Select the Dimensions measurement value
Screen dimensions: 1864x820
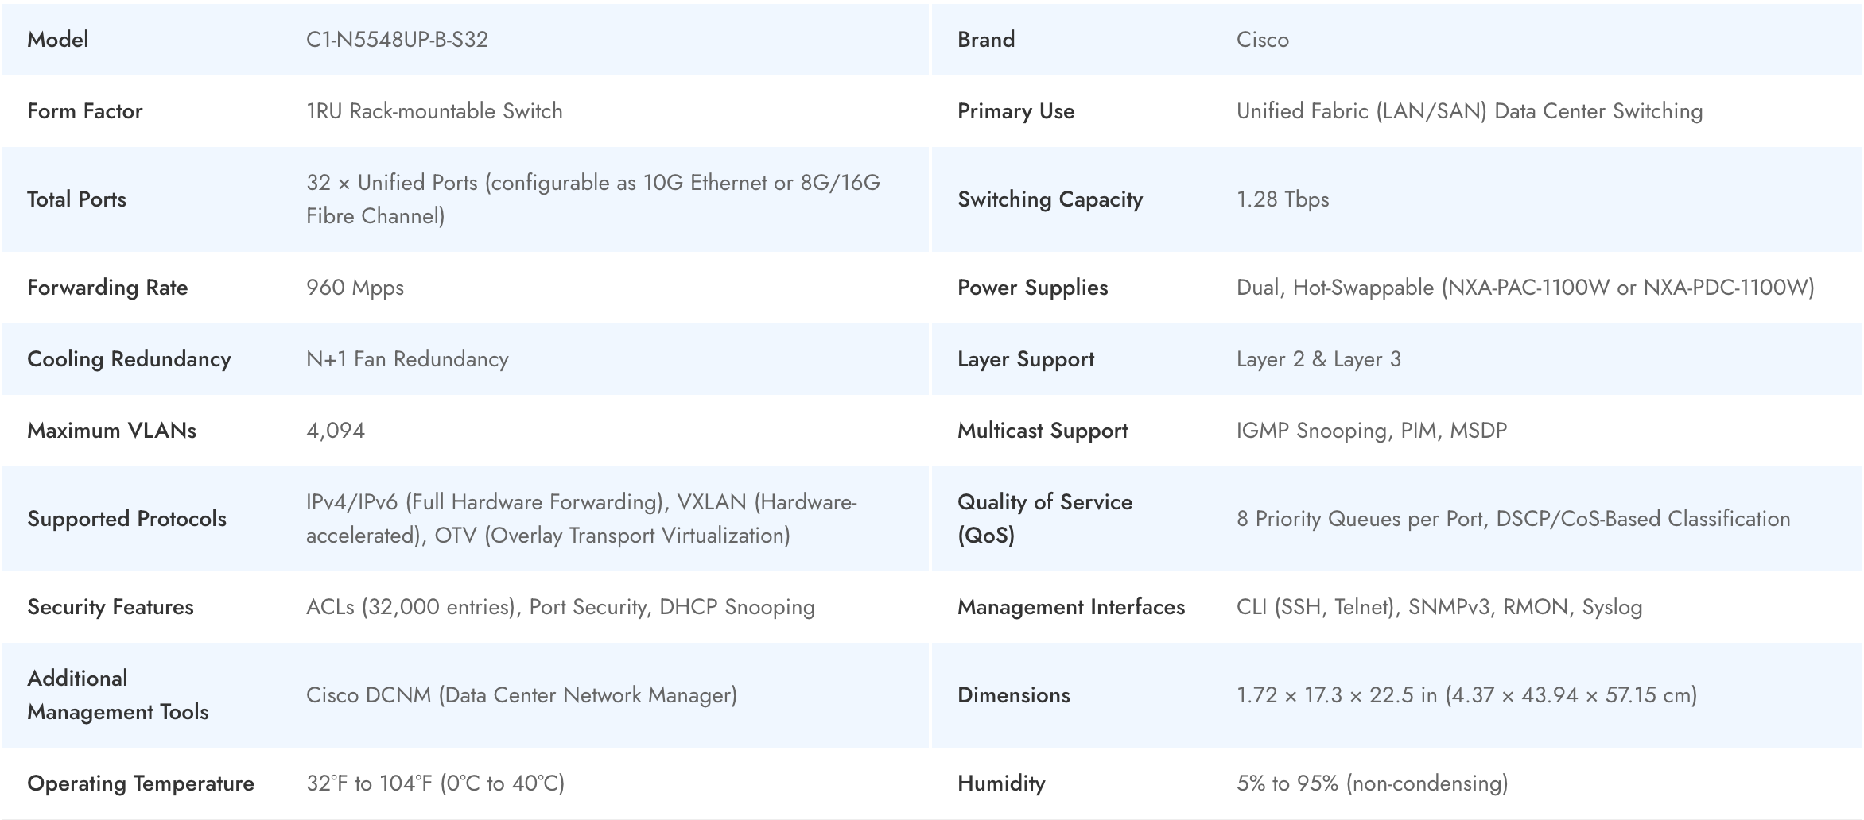1466,695
